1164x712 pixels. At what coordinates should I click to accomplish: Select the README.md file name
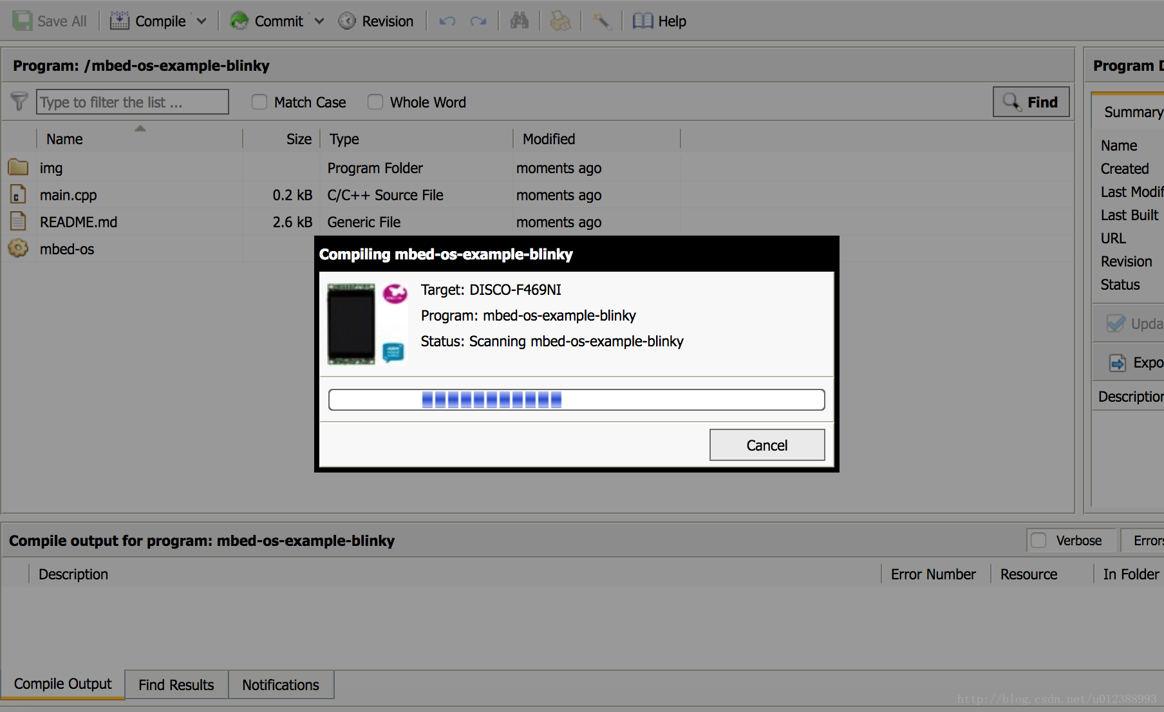tap(79, 222)
